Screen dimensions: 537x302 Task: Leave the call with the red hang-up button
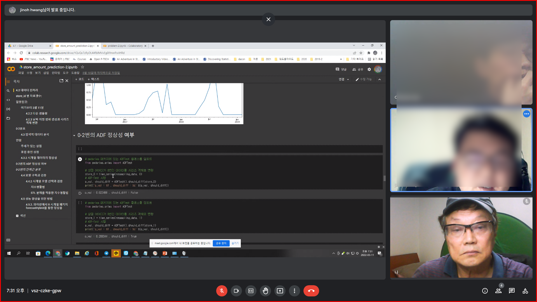(x=311, y=291)
